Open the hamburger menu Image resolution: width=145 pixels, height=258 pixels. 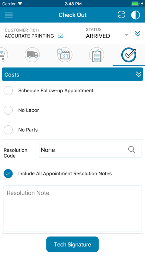(x=9, y=15)
